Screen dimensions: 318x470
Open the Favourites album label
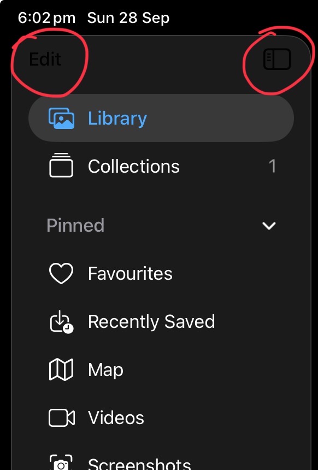pyautogui.click(x=130, y=273)
